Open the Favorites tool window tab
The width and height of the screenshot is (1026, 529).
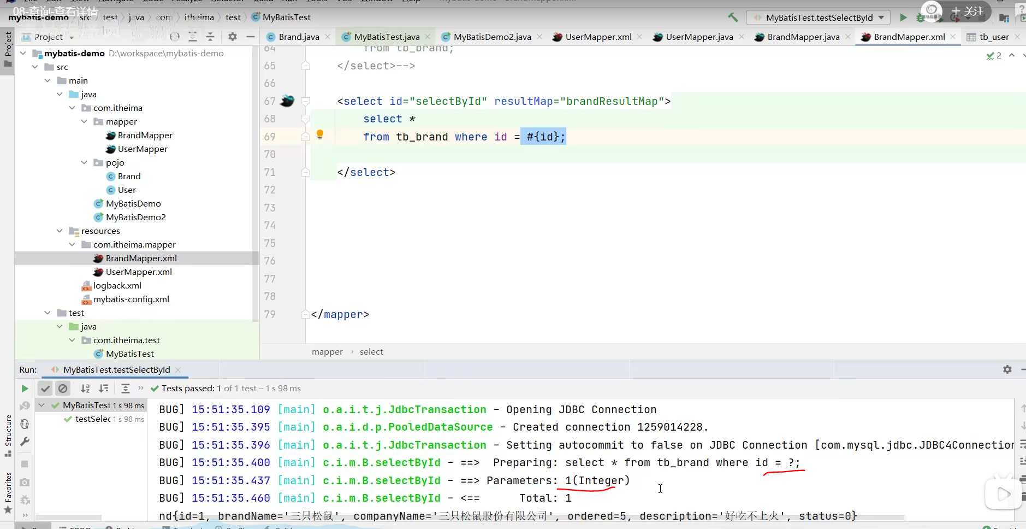pyautogui.click(x=8, y=492)
